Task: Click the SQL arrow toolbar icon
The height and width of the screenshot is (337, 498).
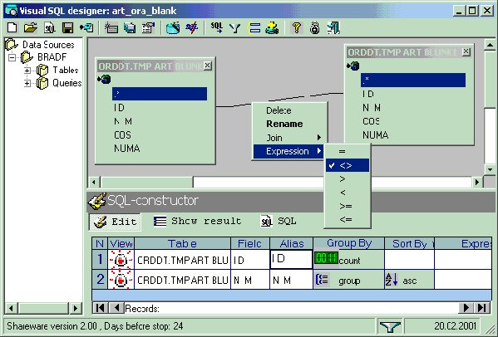Action: click(x=217, y=28)
